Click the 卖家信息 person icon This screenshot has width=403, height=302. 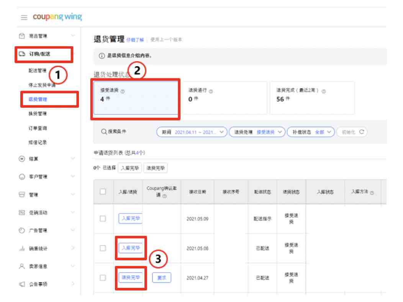click(22, 266)
